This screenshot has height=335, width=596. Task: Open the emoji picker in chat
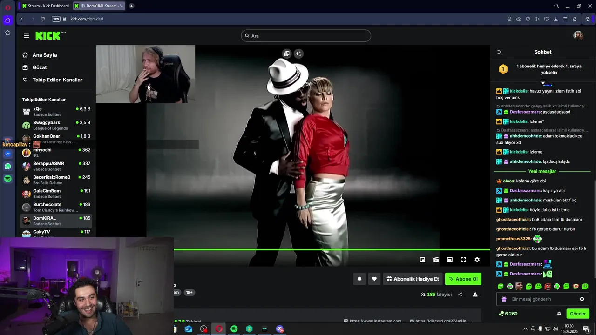point(582,299)
